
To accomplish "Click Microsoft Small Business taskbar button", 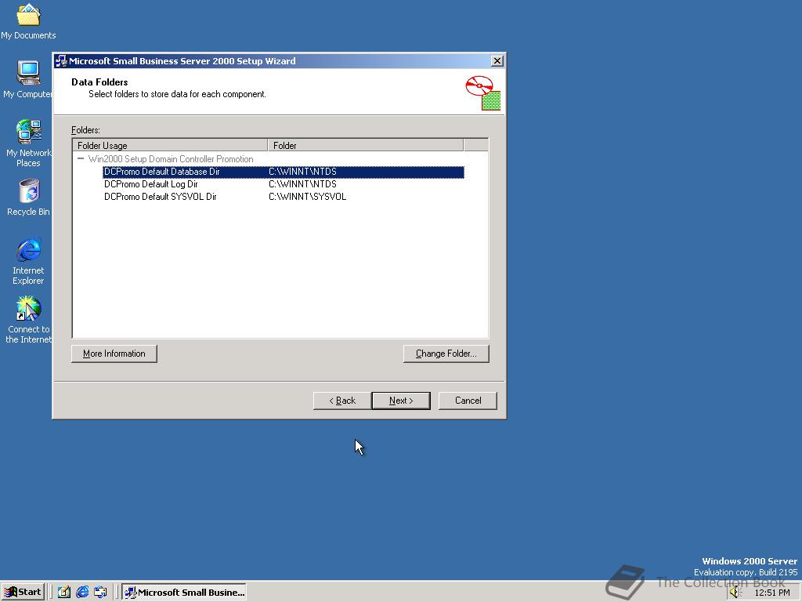I will (185, 593).
